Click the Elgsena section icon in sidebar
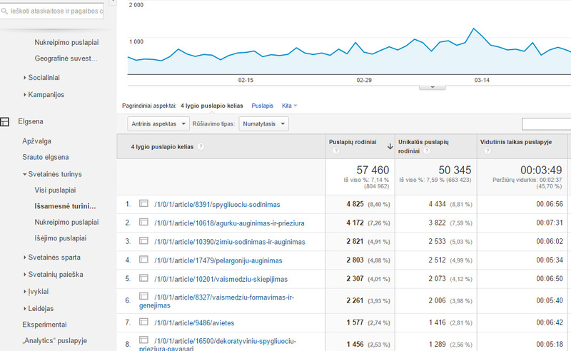The image size is (571, 351). point(4,121)
